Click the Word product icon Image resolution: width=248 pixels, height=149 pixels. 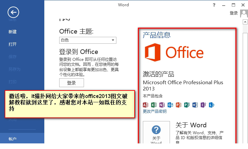pos(195,105)
